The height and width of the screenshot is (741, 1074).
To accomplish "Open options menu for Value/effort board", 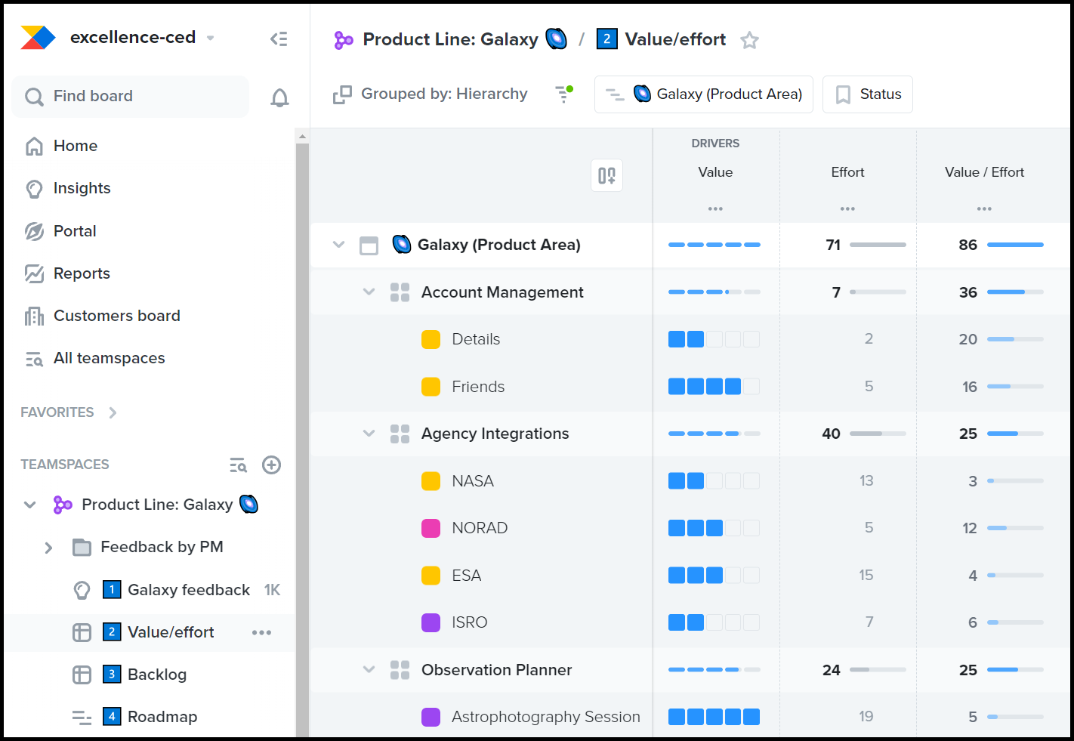I will (x=261, y=632).
